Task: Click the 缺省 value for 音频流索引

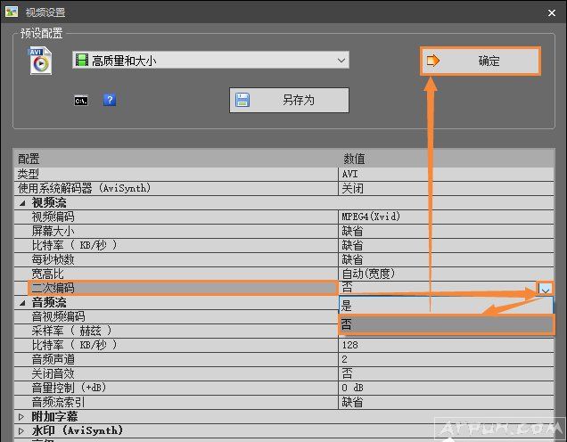Action: 446,402
